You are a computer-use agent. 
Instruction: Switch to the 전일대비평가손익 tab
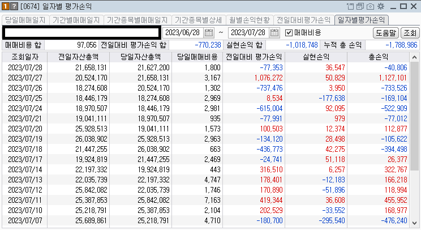tap(304, 20)
